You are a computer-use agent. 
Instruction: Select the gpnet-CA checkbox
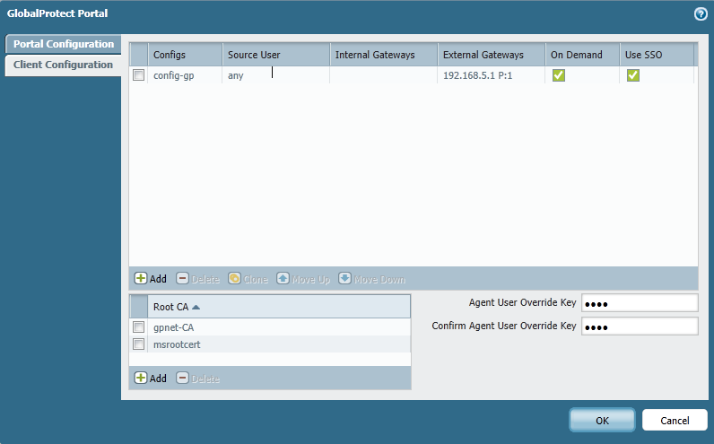pos(139,327)
